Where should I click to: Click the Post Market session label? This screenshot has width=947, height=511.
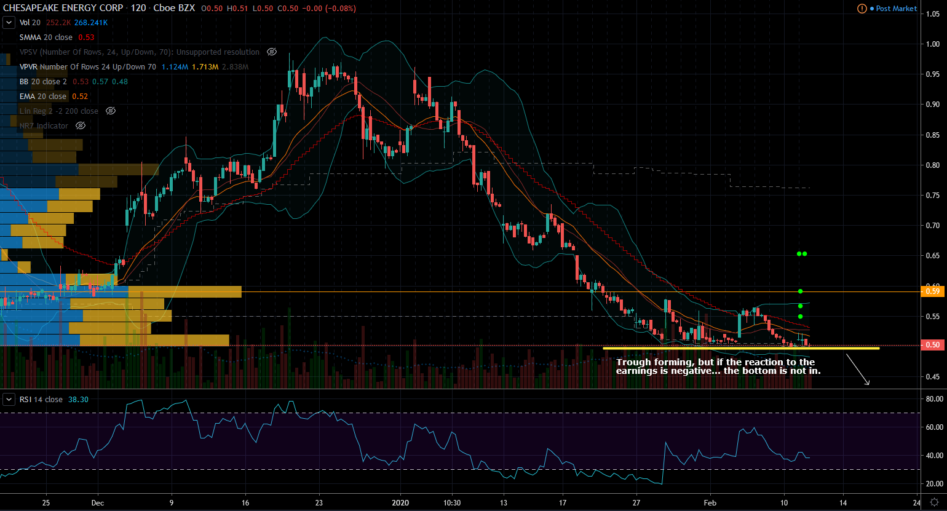(x=896, y=9)
